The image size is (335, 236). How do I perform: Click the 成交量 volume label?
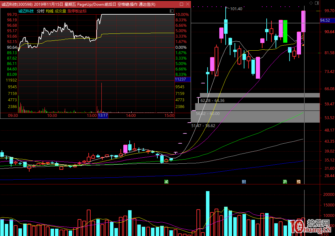coord(60,11)
